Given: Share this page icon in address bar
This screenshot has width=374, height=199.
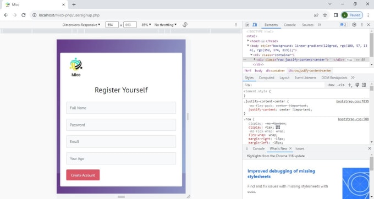Looking at the screenshot, I should (x=316, y=15).
